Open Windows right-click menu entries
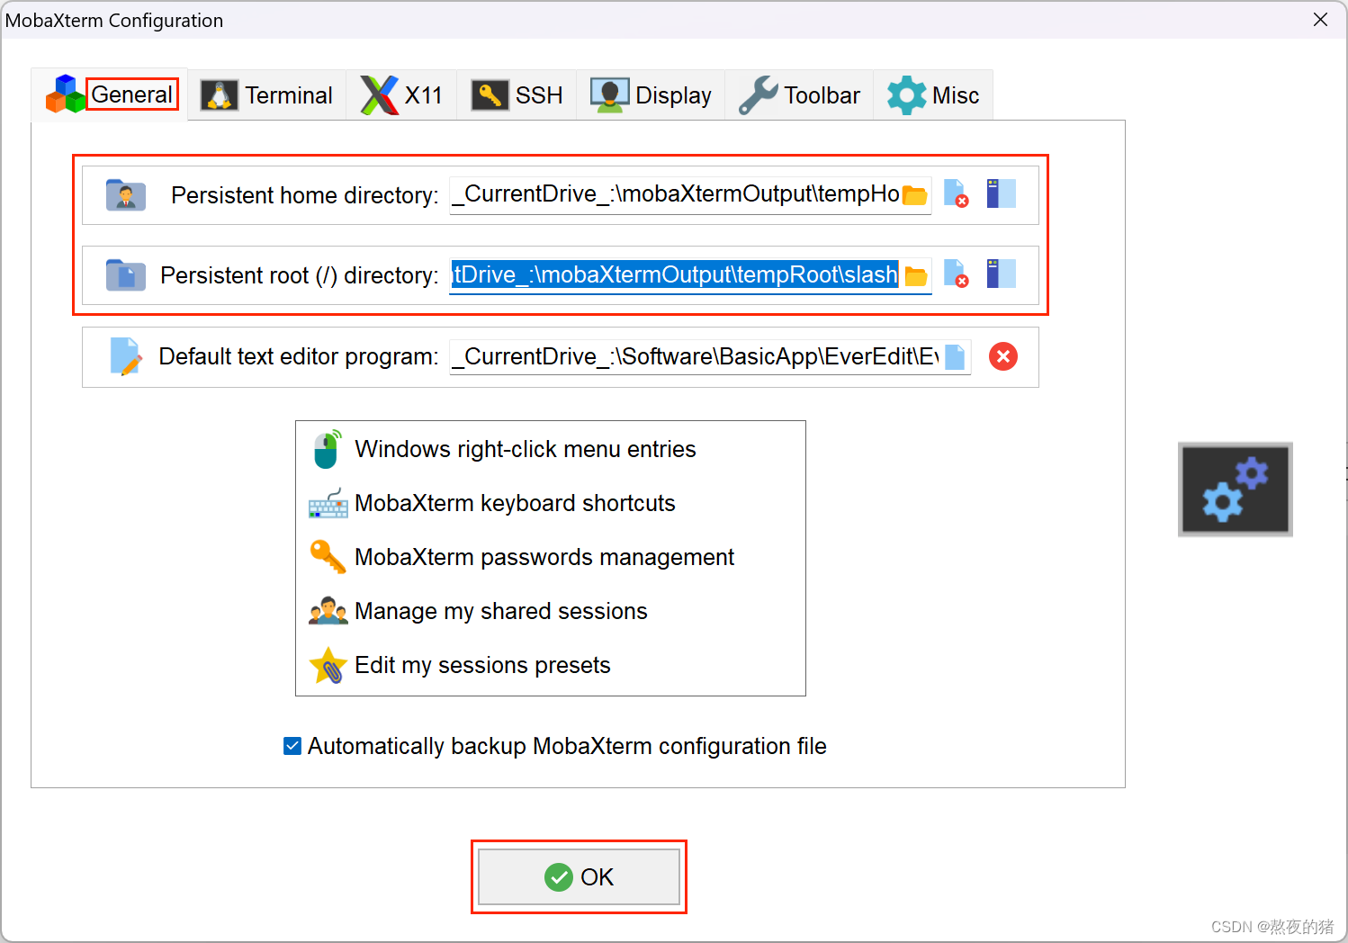The image size is (1348, 943). [526, 449]
